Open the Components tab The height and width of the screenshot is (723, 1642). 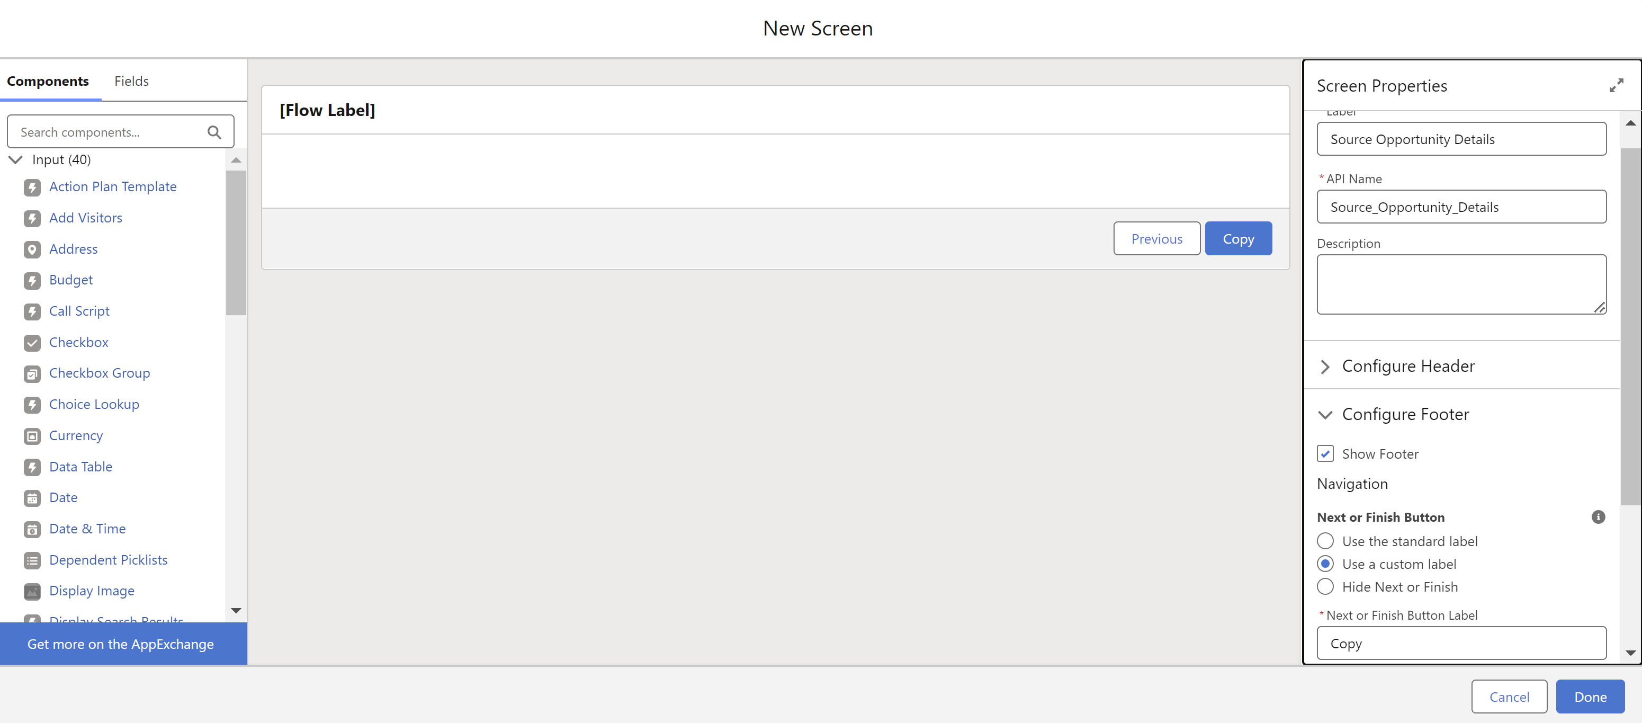click(x=48, y=81)
